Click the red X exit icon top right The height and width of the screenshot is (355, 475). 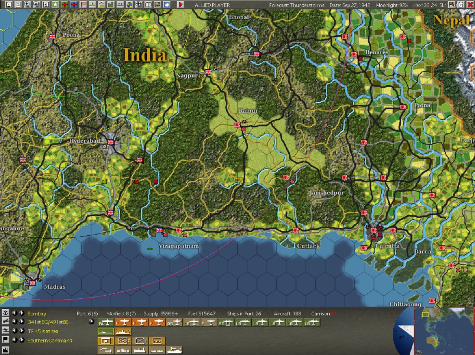(x=470, y=4)
